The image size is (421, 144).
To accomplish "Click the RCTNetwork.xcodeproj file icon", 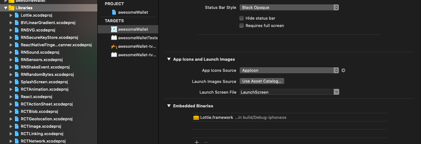I will click(17, 141).
